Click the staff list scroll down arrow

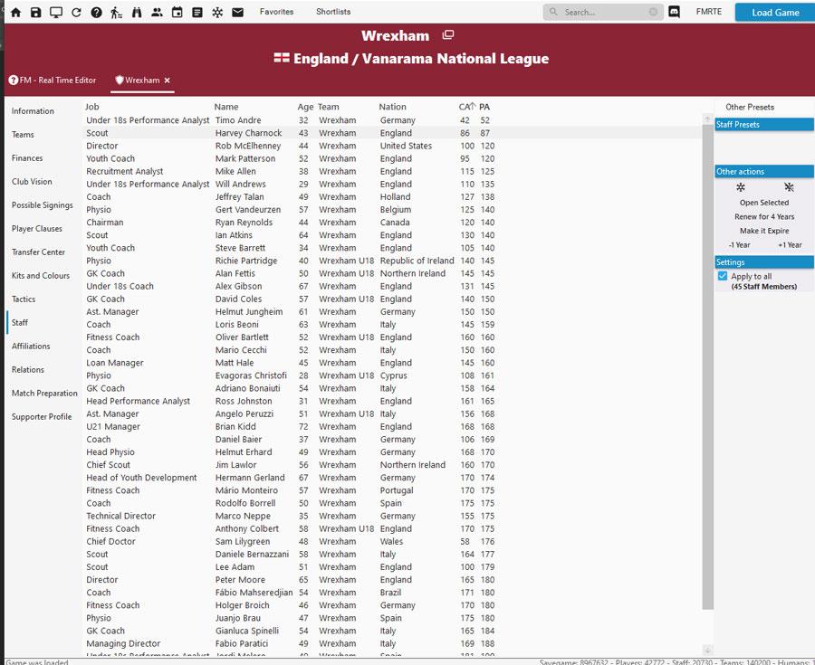pos(707,650)
